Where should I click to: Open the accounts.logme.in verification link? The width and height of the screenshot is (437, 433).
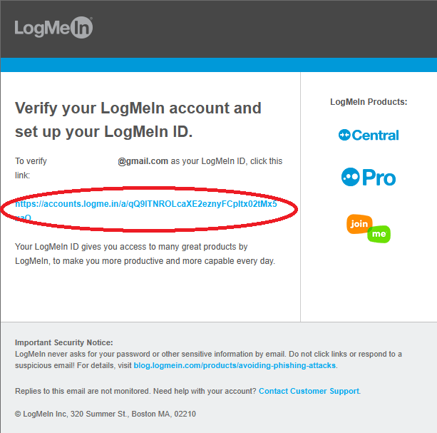tap(145, 204)
